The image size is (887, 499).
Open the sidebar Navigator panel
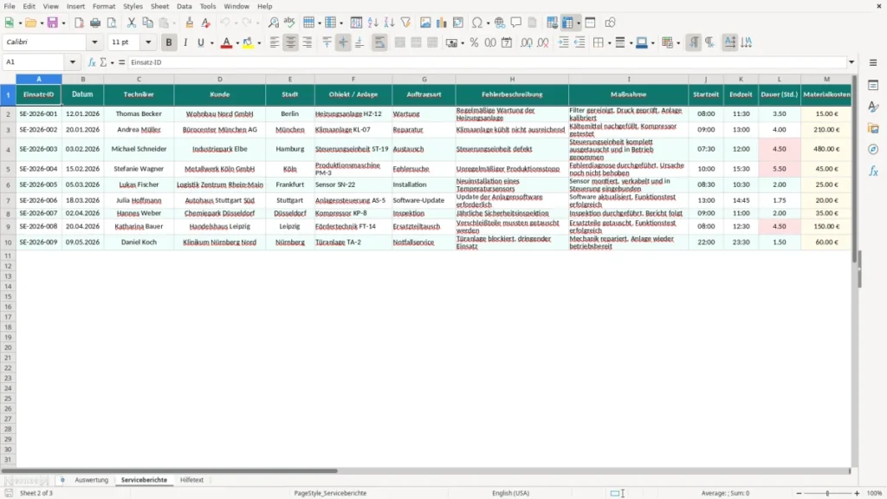(x=873, y=149)
